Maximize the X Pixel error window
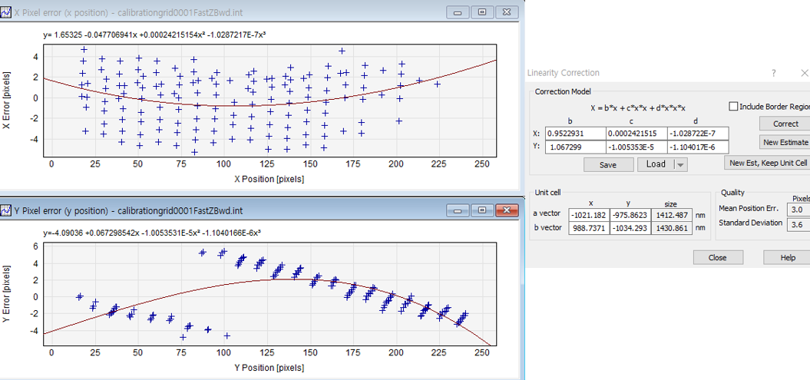Image resolution: width=810 pixels, height=380 pixels. [x=482, y=12]
